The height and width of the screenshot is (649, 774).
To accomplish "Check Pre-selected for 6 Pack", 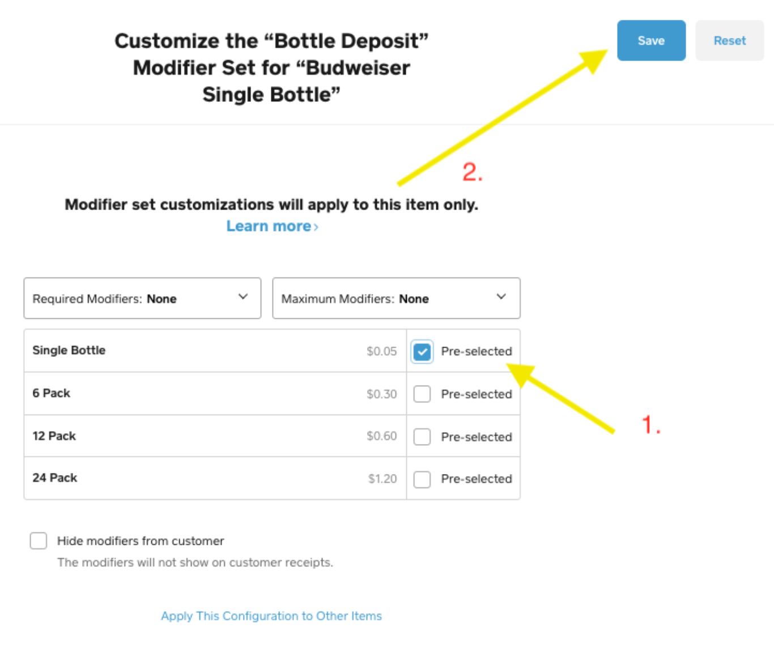I will [x=422, y=394].
